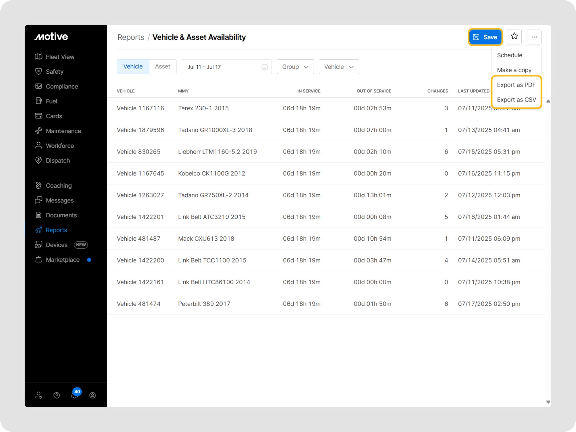Select Export as CSV from menu
576x432 pixels.
pyautogui.click(x=516, y=100)
